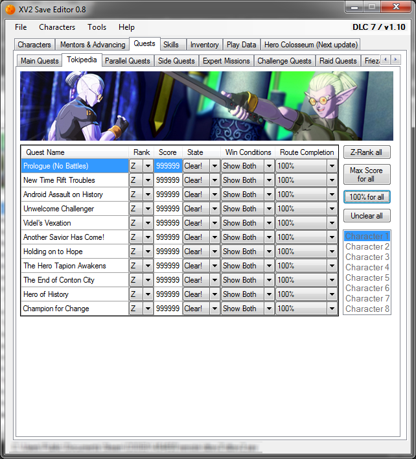Screen dimensions: 416x459
Task: Click the Max Score for all button
Action: pos(367,174)
